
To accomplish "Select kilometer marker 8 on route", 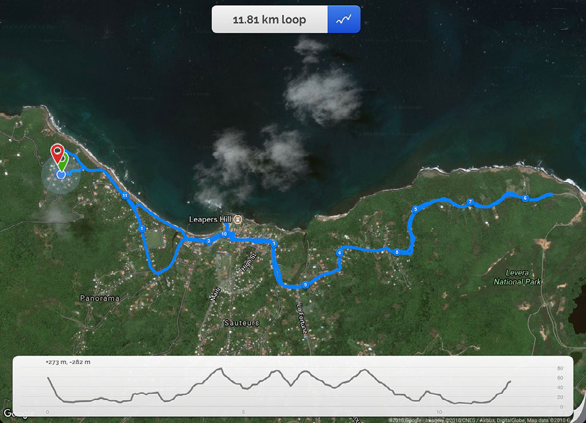I will pyautogui.click(x=397, y=252).
